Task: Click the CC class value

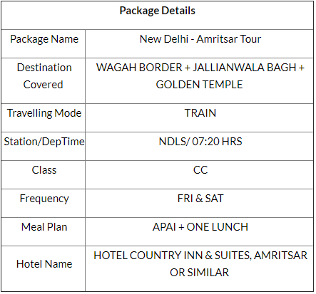Action: pos(200,170)
